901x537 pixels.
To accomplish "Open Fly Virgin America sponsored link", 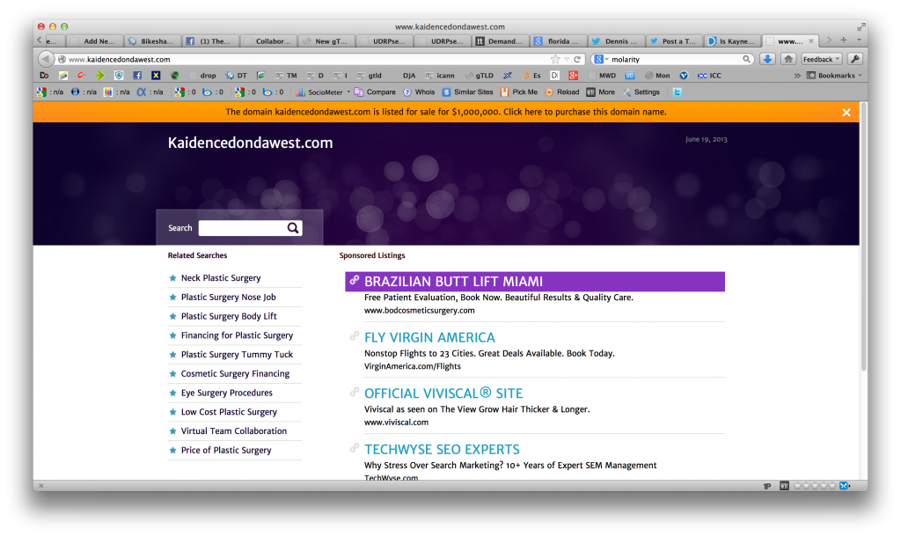I will click(429, 337).
